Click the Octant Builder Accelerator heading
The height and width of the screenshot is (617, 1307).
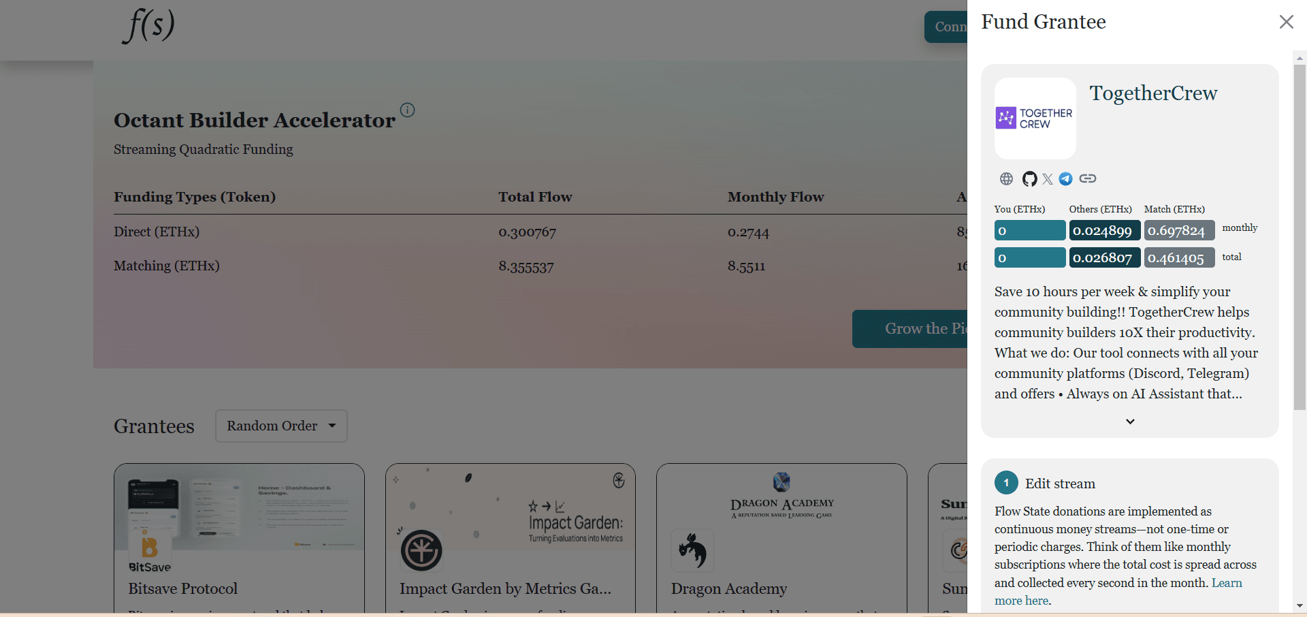pyautogui.click(x=255, y=120)
